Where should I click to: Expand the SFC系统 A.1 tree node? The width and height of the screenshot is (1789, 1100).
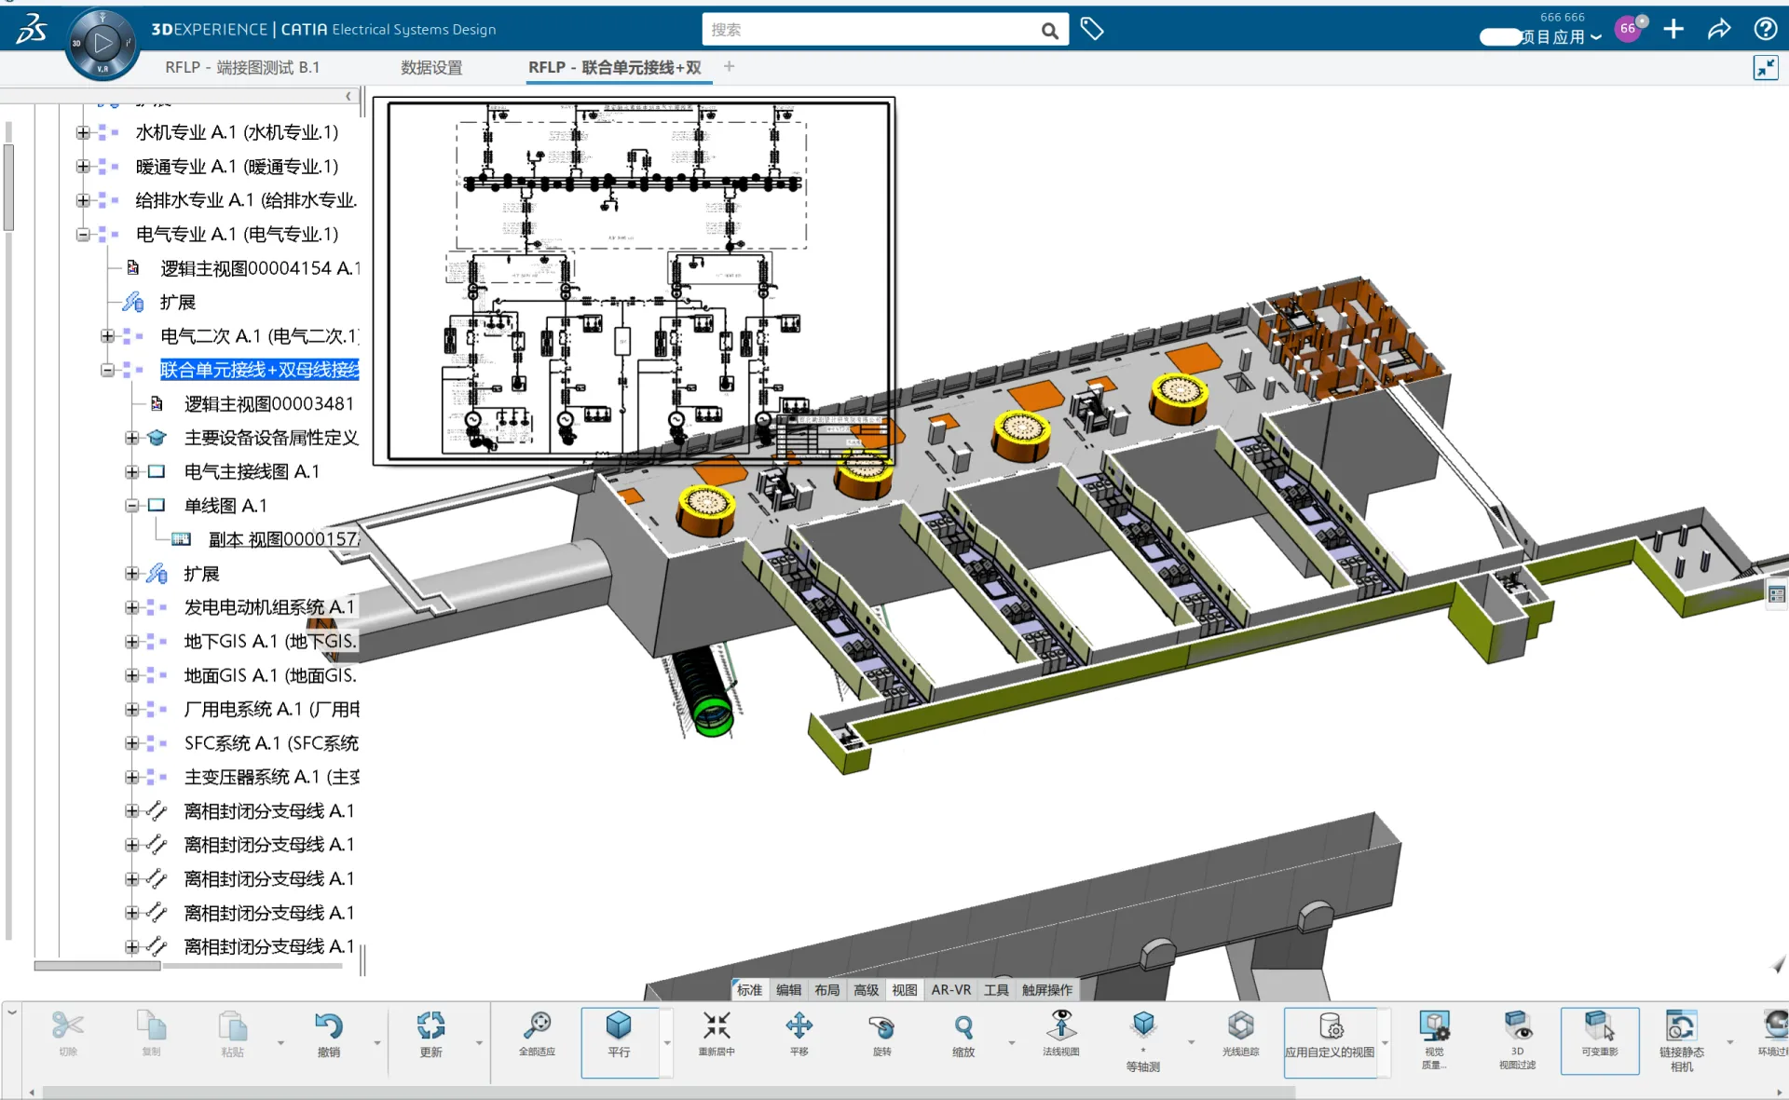coord(130,742)
